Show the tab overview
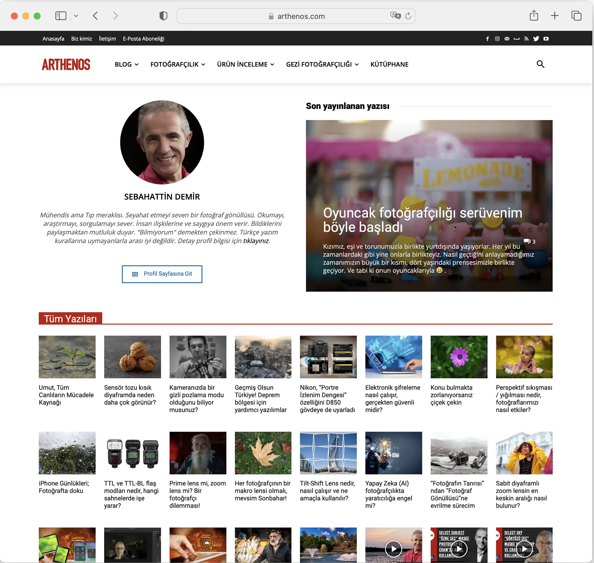Viewport: 594px width, 563px height. pos(576,16)
